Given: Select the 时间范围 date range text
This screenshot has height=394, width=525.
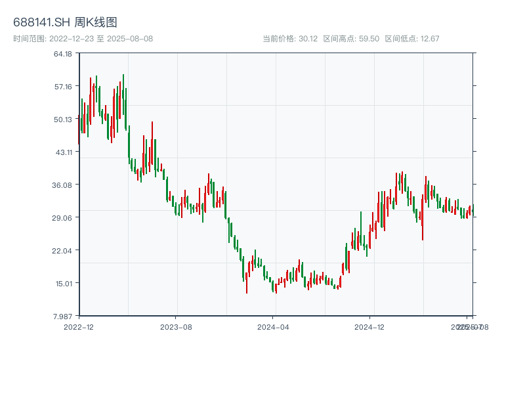Looking at the screenshot, I should [x=83, y=39].
